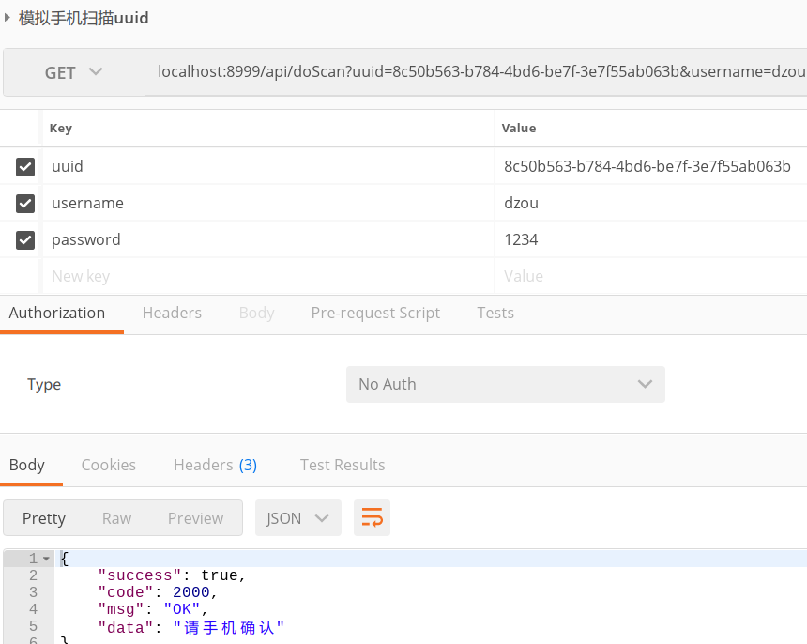Viewport: 807px width, 644px height.
Task: View the Headers (3) response tab
Action: (215, 464)
